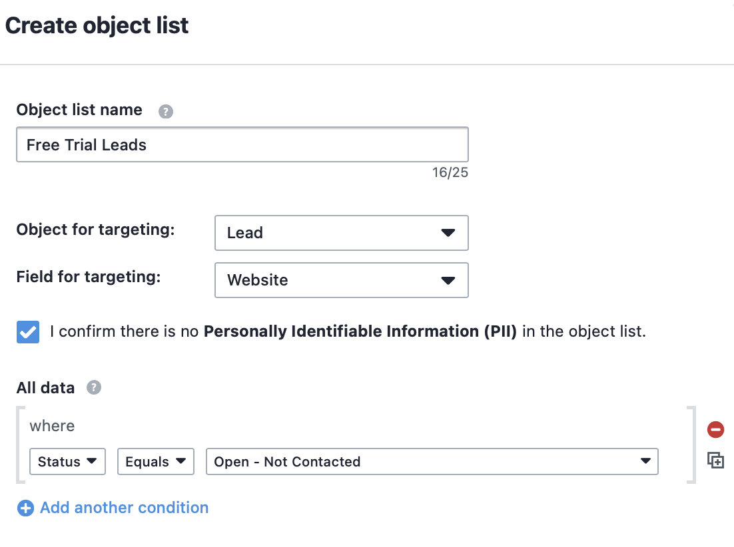The width and height of the screenshot is (734, 547).
Task: Click the help icon next to All data
Action: point(94,387)
